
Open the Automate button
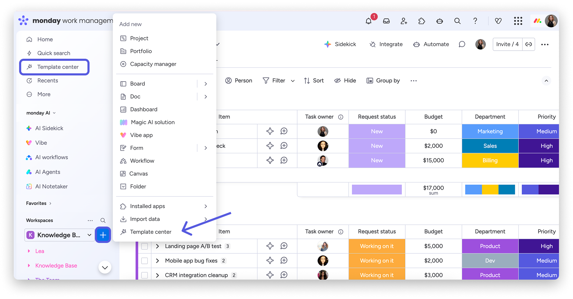tap(431, 44)
